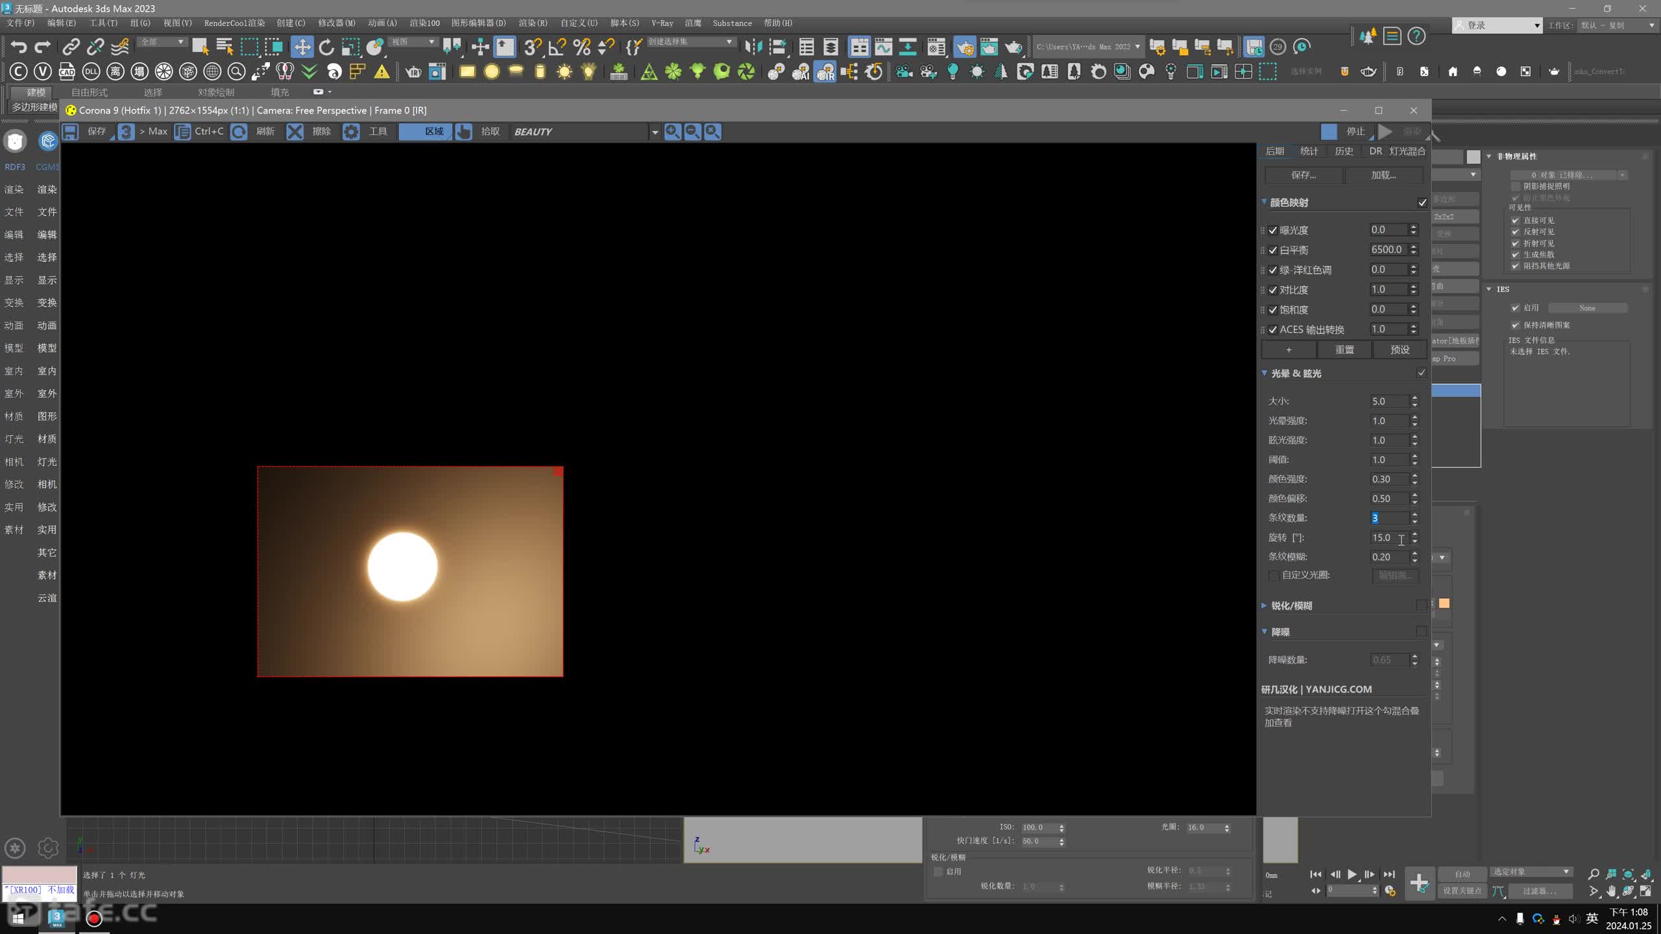This screenshot has width=1661, height=934.
Task: Switch to the 灯光混合 tab
Action: [x=1407, y=151]
